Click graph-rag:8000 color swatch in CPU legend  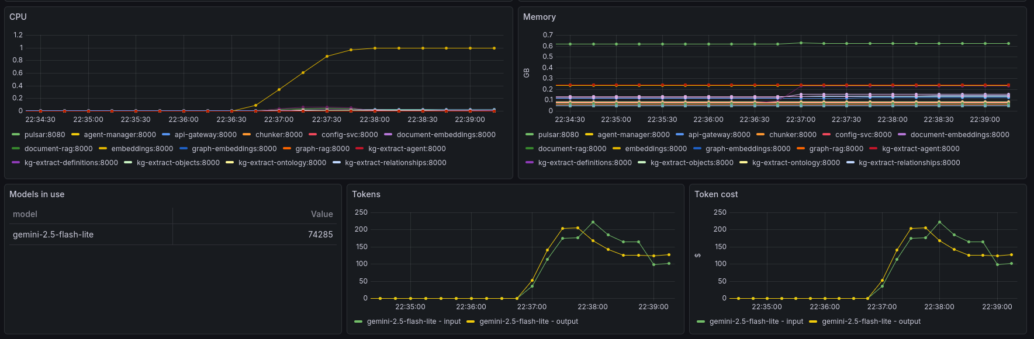point(287,149)
